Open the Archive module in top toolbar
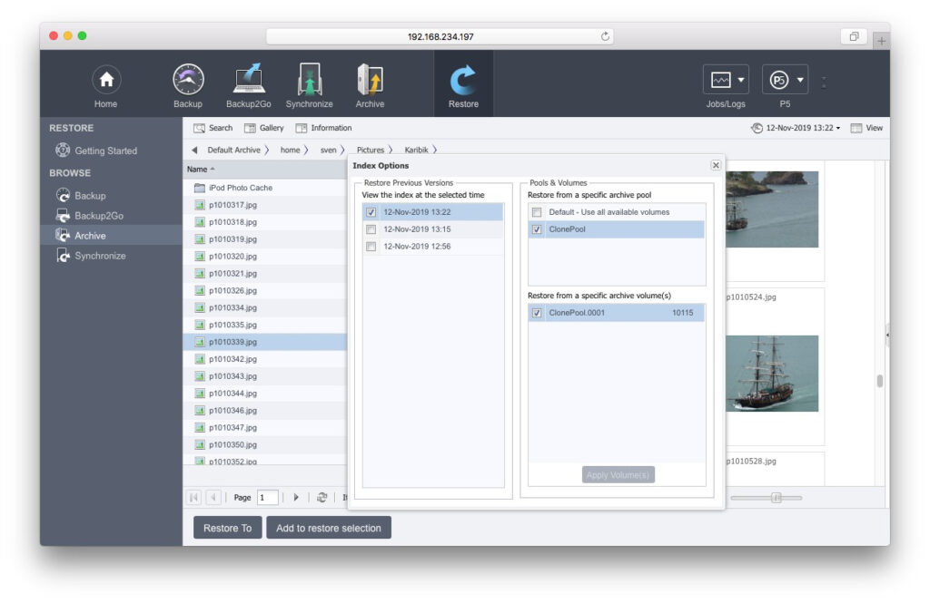The height and width of the screenshot is (603, 930). 370,81
